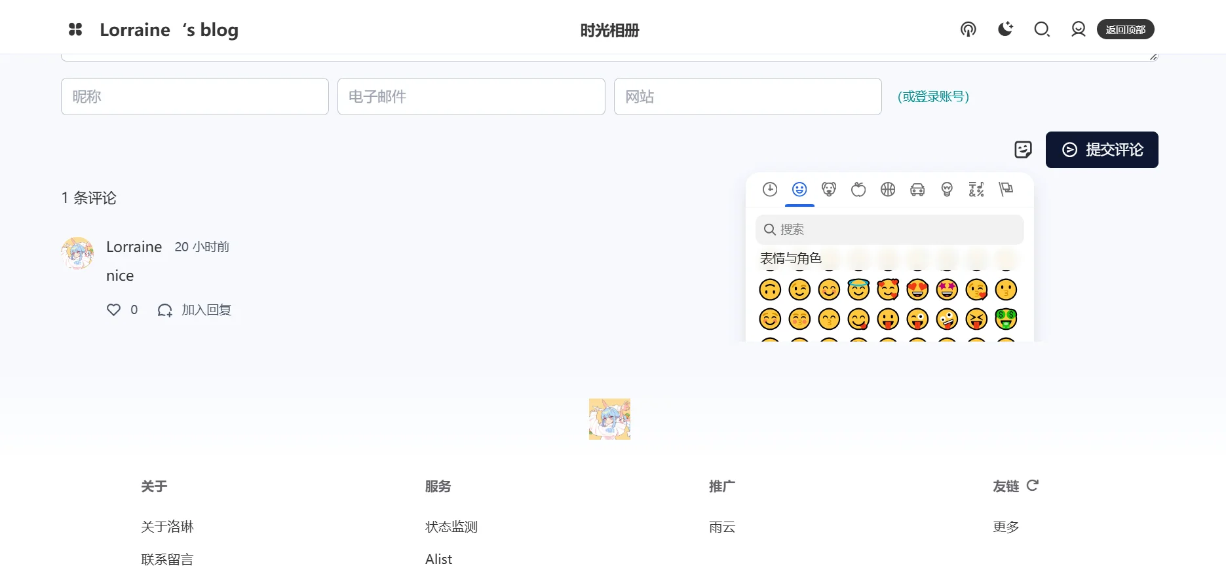Insert the star-struck emoji
This screenshot has width=1226, height=568.
(947, 289)
